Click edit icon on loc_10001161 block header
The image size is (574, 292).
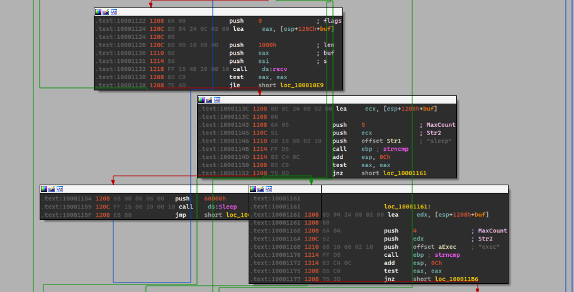(x=261, y=189)
